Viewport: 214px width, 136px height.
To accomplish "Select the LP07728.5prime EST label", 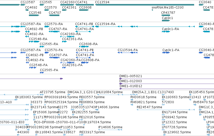I will (x=174, y=127).
